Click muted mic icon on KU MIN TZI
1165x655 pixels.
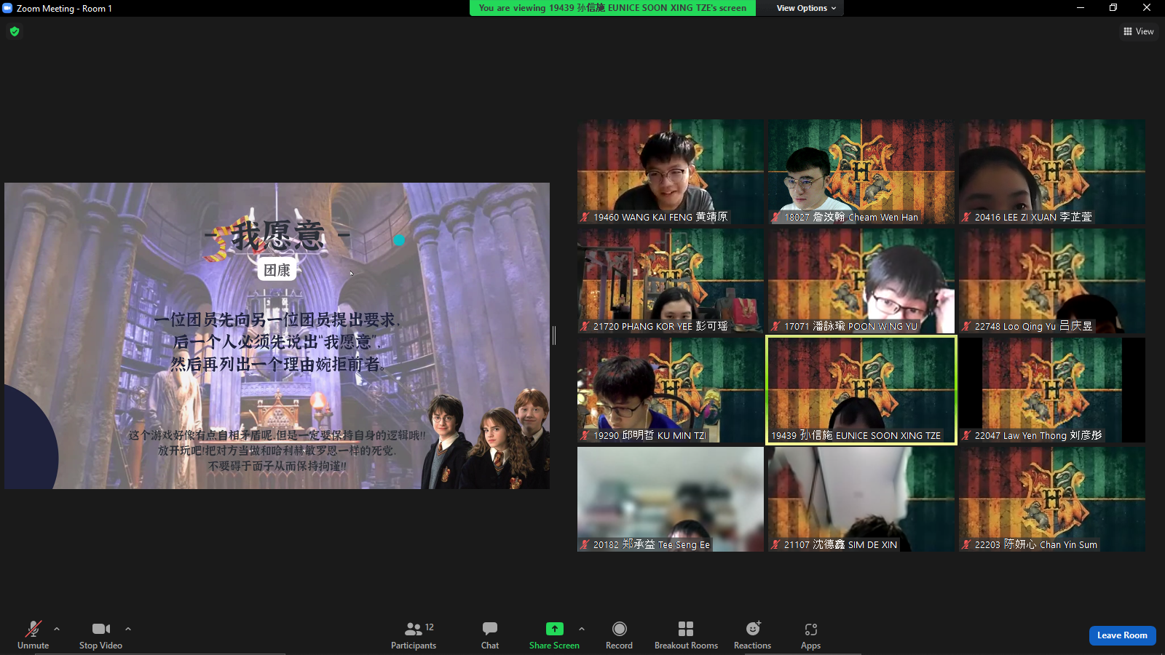tap(585, 435)
